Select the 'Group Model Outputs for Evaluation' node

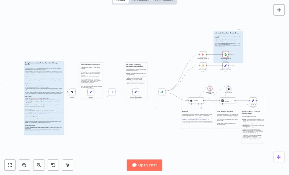pos(203,55)
